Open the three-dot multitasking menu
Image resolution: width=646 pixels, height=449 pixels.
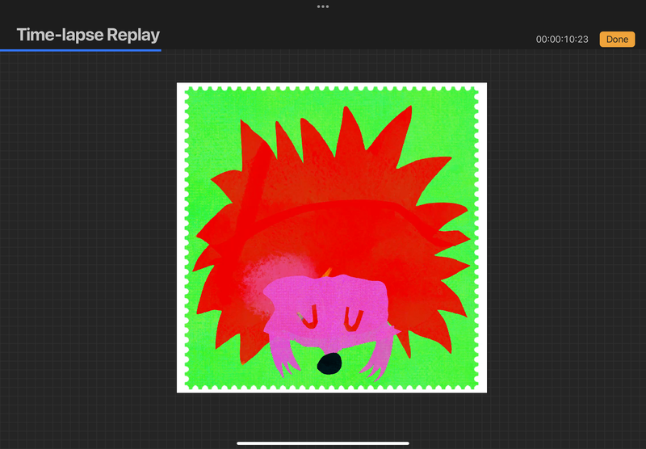coord(323,6)
